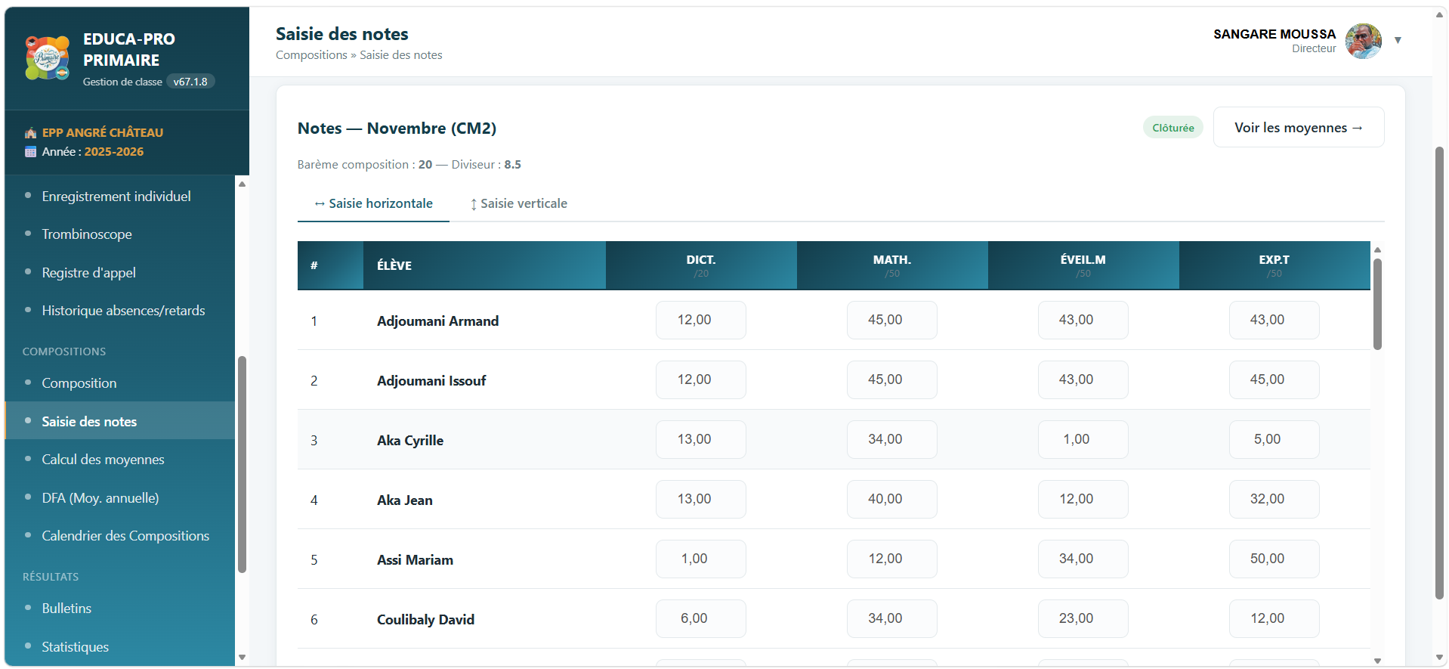1449x669 pixels.
Task: Click Compositions breadcrumb link
Action: click(x=311, y=55)
